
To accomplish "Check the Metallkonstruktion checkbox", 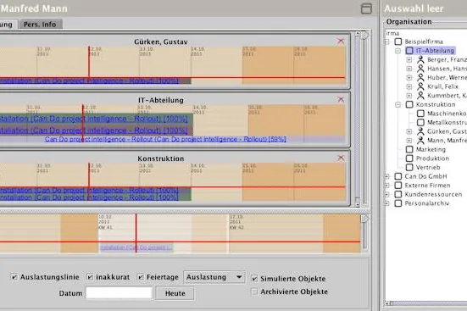I will point(420,122).
